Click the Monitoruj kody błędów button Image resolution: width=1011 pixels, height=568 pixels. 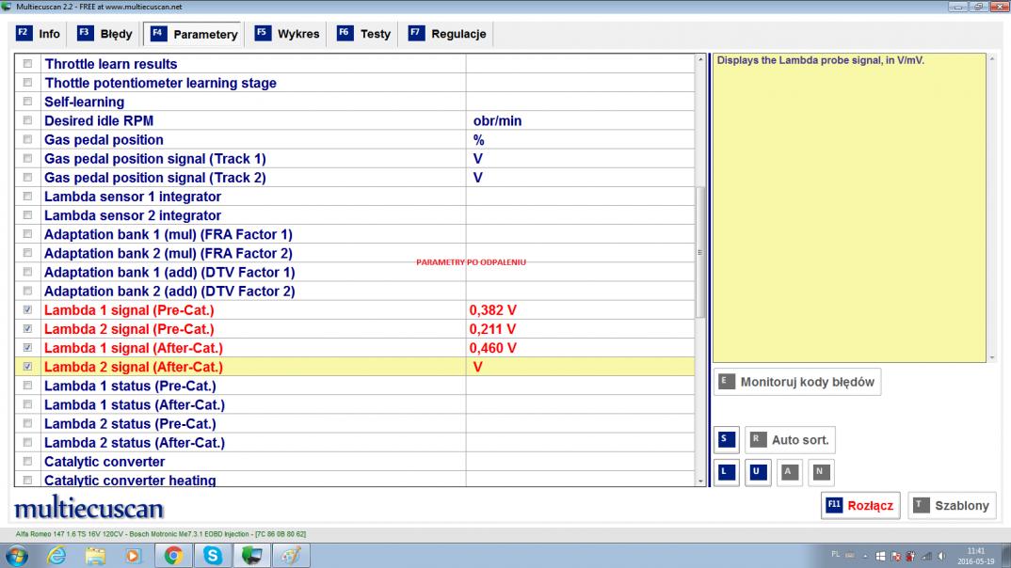pos(797,382)
